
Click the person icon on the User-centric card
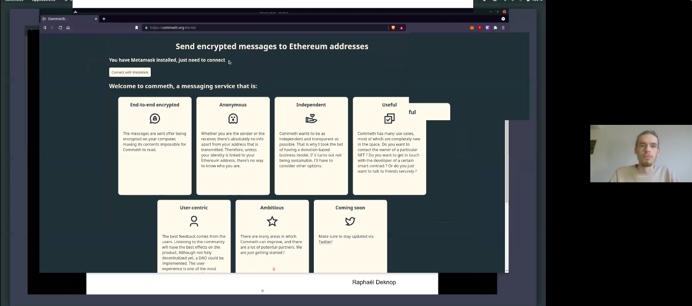tap(194, 222)
